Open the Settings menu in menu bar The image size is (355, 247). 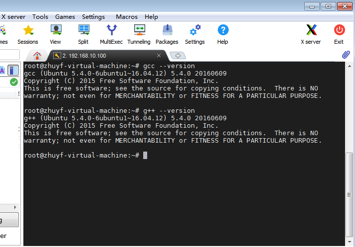(93, 17)
